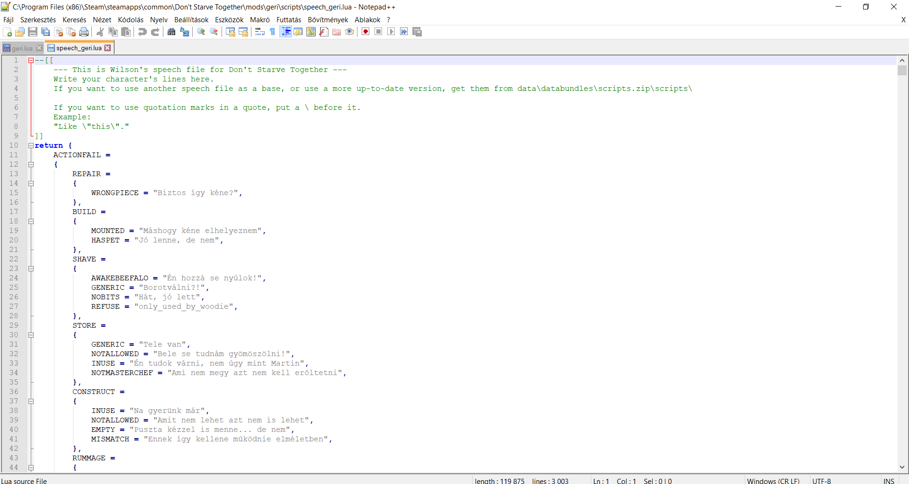Click the vertical scrollbar down arrow
The width and height of the screenshot is (909, 484).
pos(902,467)
